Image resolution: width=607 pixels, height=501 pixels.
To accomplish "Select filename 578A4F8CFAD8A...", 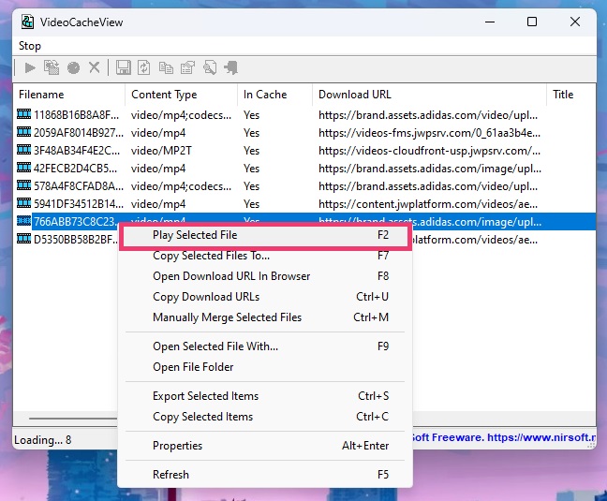I will tap(79, 186).
